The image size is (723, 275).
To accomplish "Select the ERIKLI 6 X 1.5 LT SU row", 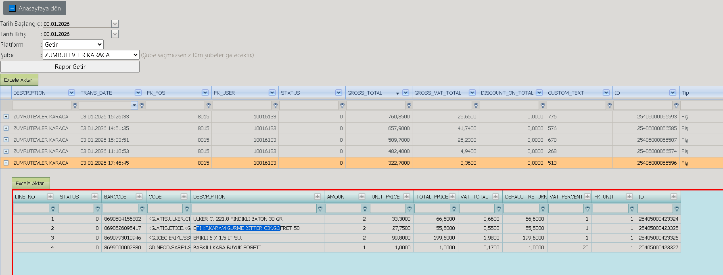I will pos(347,238).
